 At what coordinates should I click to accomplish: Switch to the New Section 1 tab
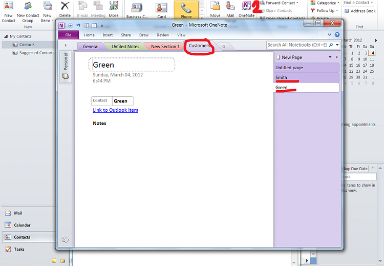pyautogui.click(x=165, y=46)
